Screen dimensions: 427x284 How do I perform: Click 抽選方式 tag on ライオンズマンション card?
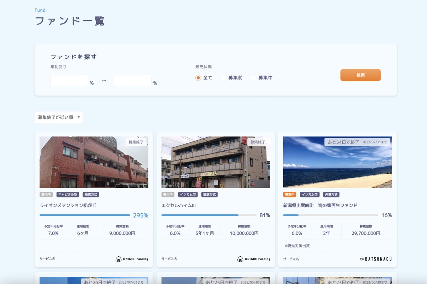tap(91, 195)
